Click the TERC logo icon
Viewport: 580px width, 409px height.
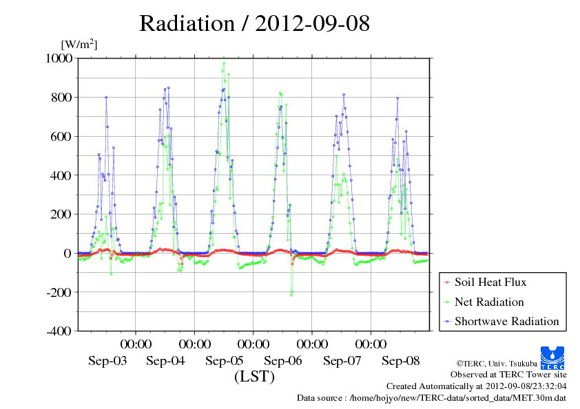pos(552,358)
